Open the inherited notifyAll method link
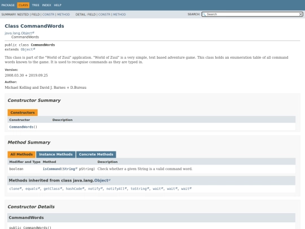The height and width of the screenshot is (229, 305). [x=116, y=189]
